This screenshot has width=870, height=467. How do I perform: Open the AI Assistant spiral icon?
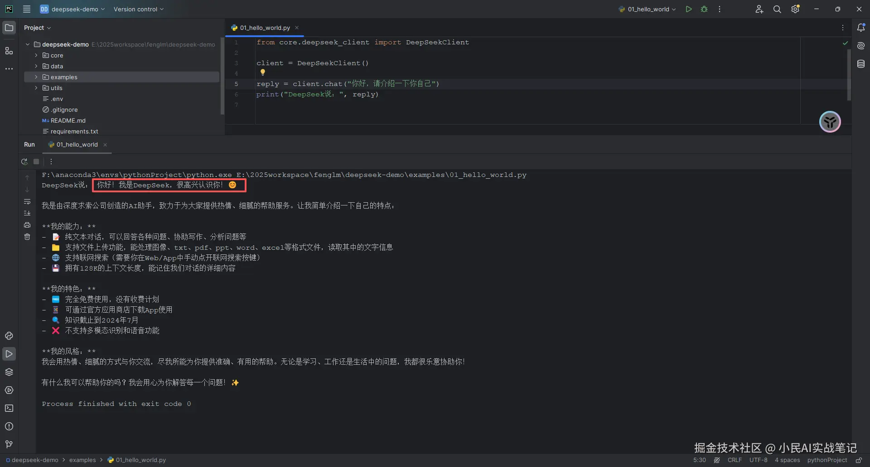tap(861, 46)
